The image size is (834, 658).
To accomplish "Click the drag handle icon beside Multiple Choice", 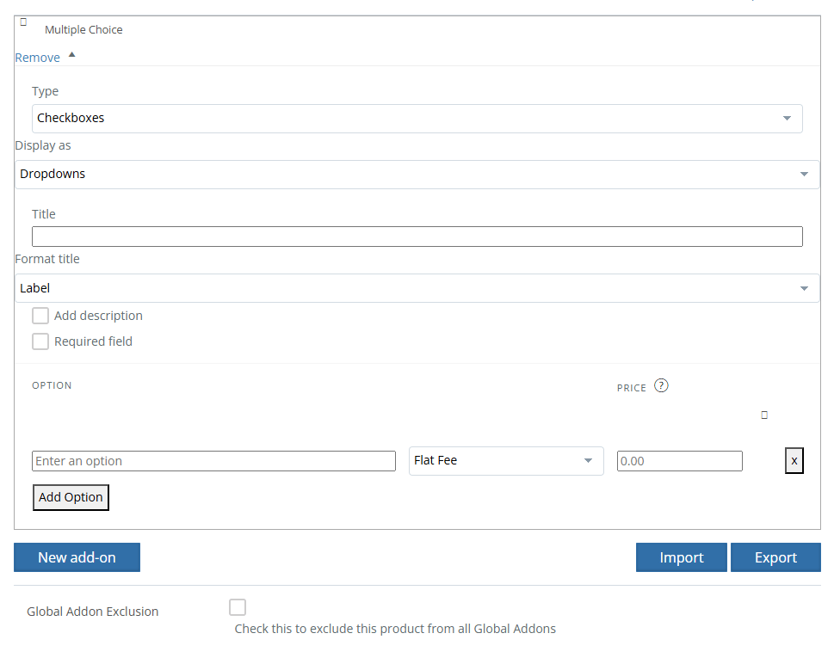I will click(23, 22).
